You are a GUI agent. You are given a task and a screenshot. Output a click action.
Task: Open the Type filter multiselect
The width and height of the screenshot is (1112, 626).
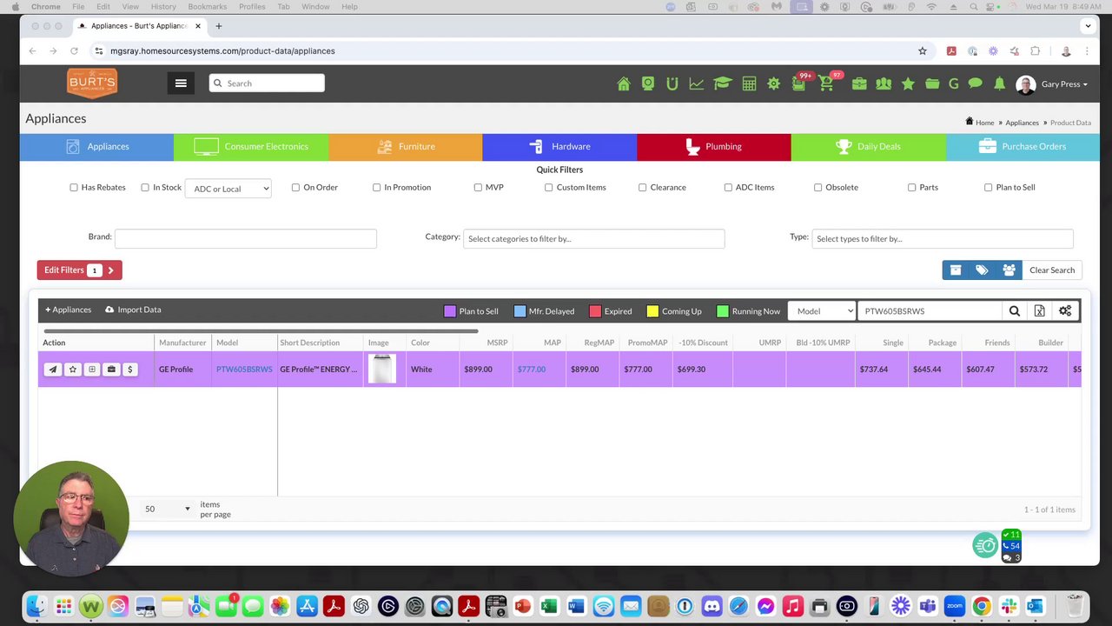coord(943,238)
